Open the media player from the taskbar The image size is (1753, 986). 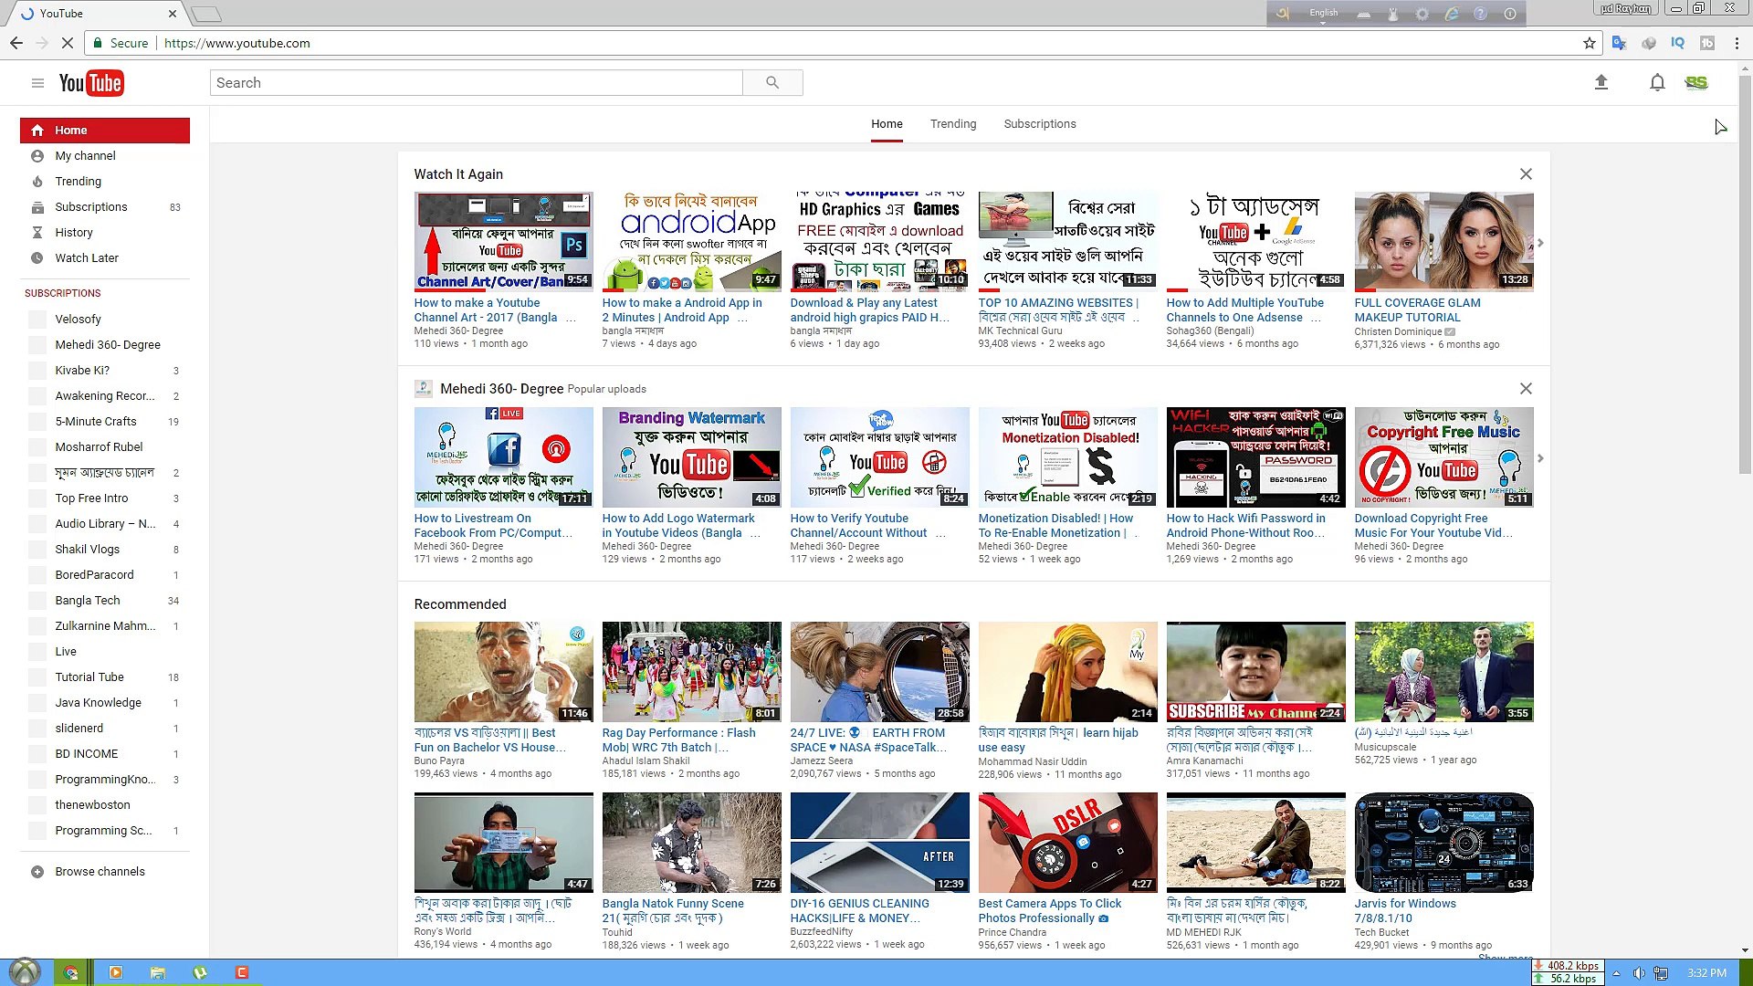coord(116,972)
